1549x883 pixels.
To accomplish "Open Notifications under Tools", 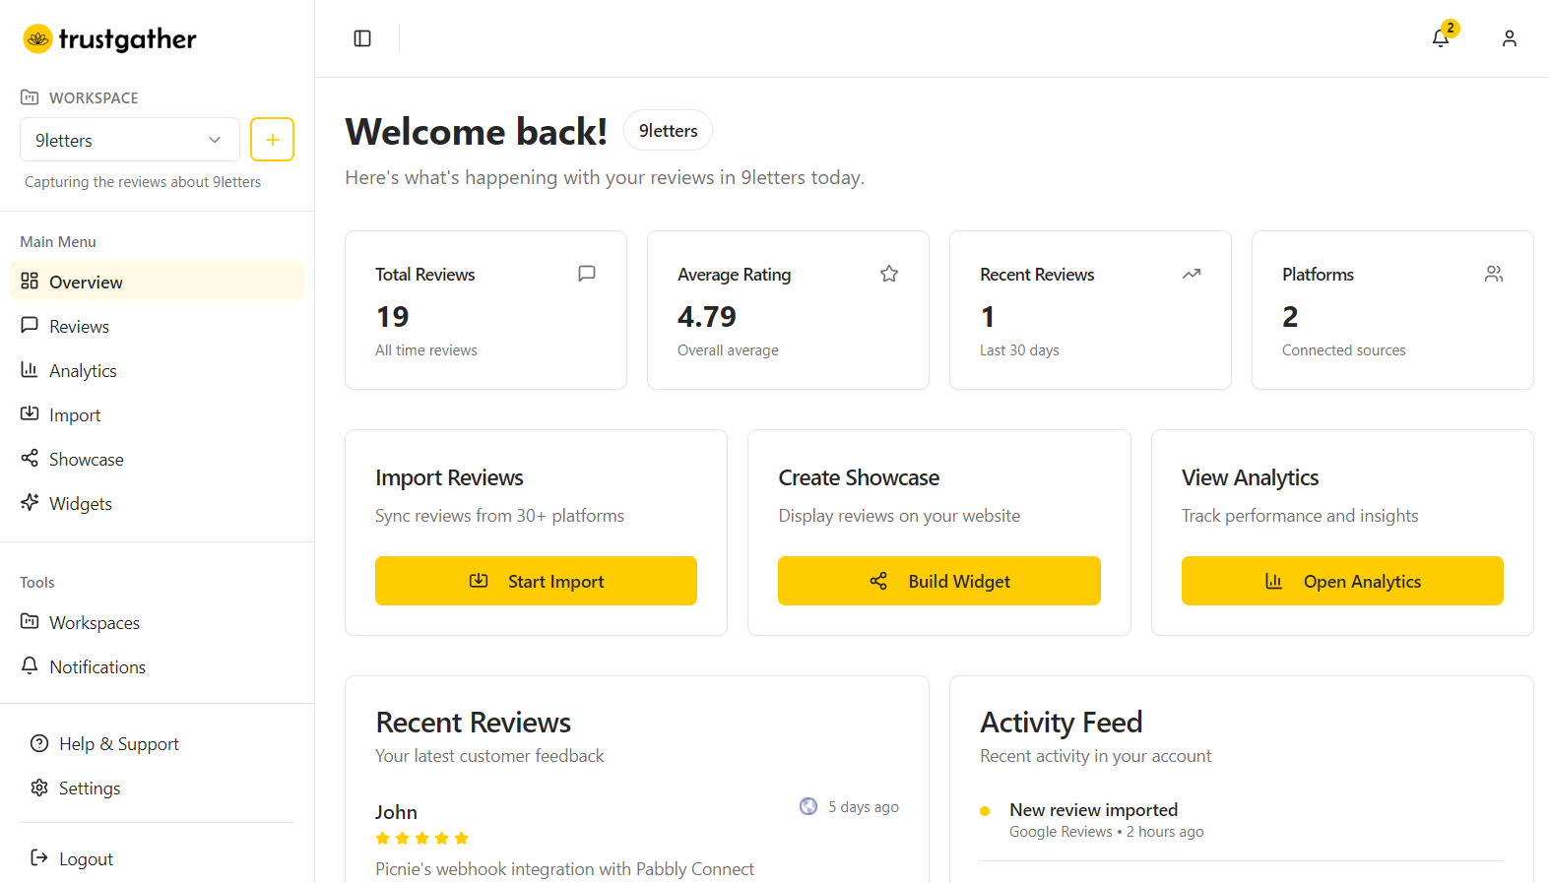I will 158,666.
